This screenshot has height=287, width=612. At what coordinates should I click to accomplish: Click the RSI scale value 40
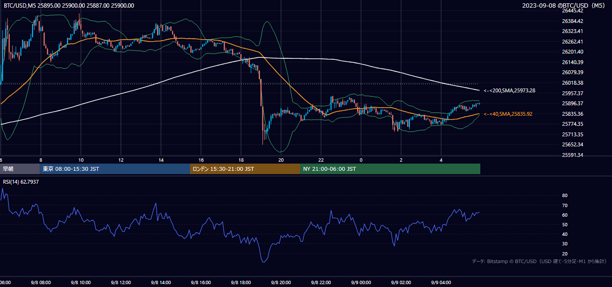(565, 234)
